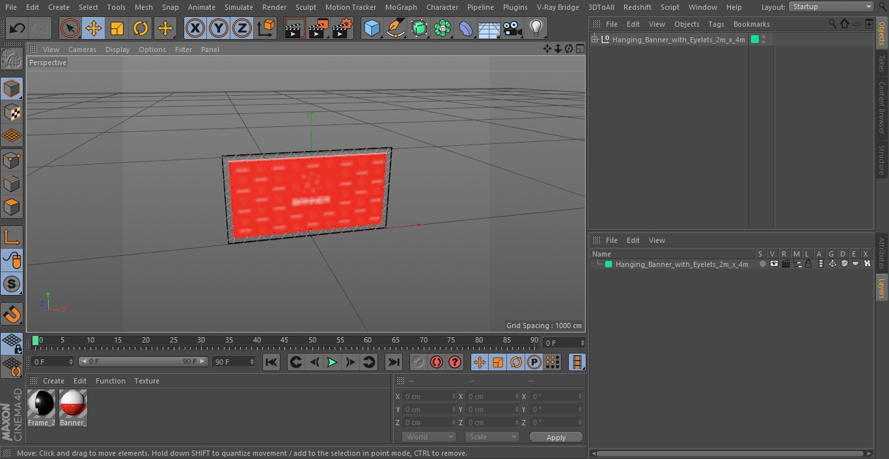Screen dimensions: 889x459
Task: Render the active view
Action: [x=295, y=29]
